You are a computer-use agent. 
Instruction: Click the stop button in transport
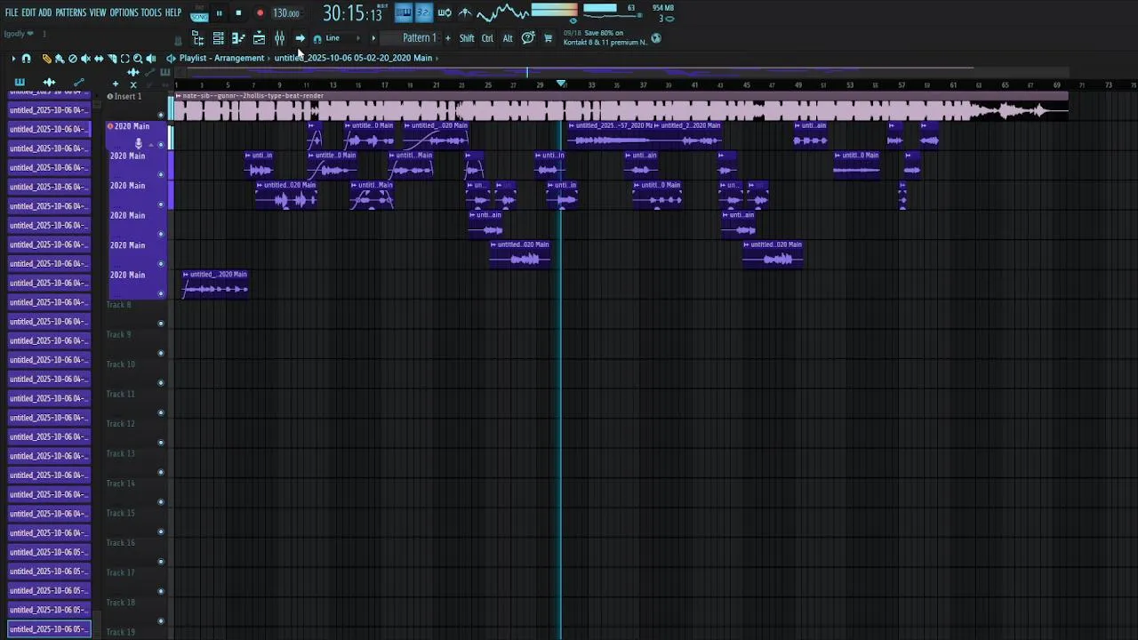[x=238, y=13]
